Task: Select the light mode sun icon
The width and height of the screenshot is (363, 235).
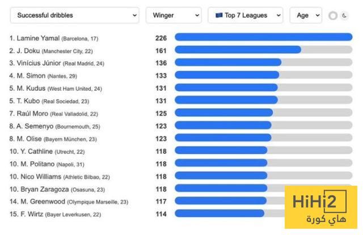Action: (x=333, y=16)
